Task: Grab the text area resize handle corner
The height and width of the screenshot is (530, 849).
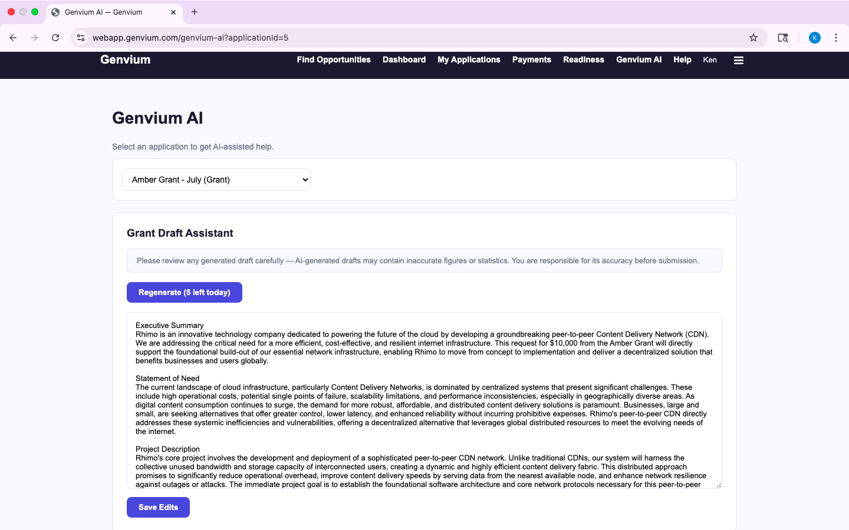Action: (719, 485)
